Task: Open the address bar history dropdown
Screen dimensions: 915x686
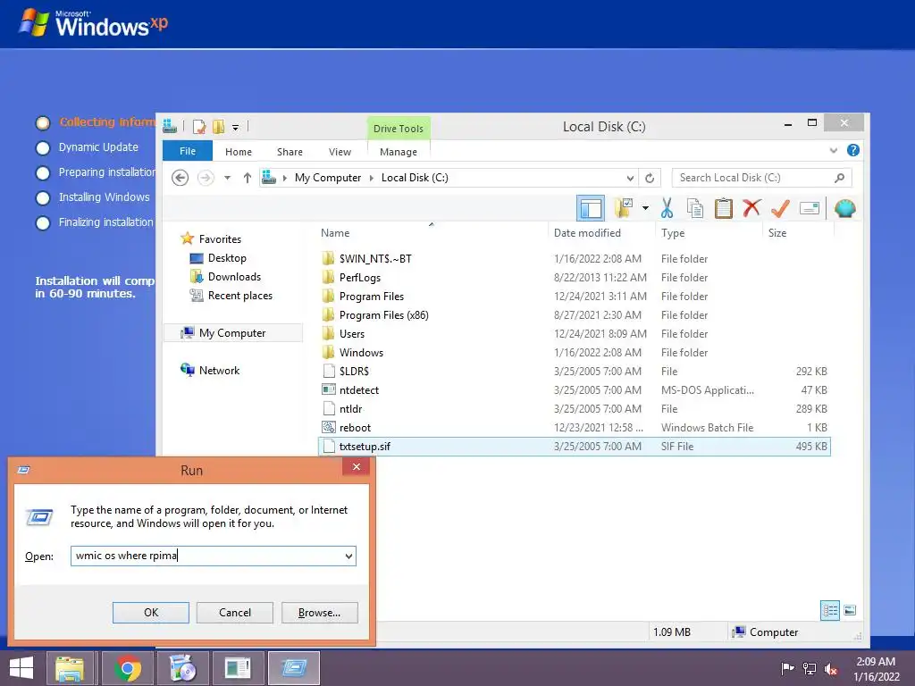Action: (630, 178)
